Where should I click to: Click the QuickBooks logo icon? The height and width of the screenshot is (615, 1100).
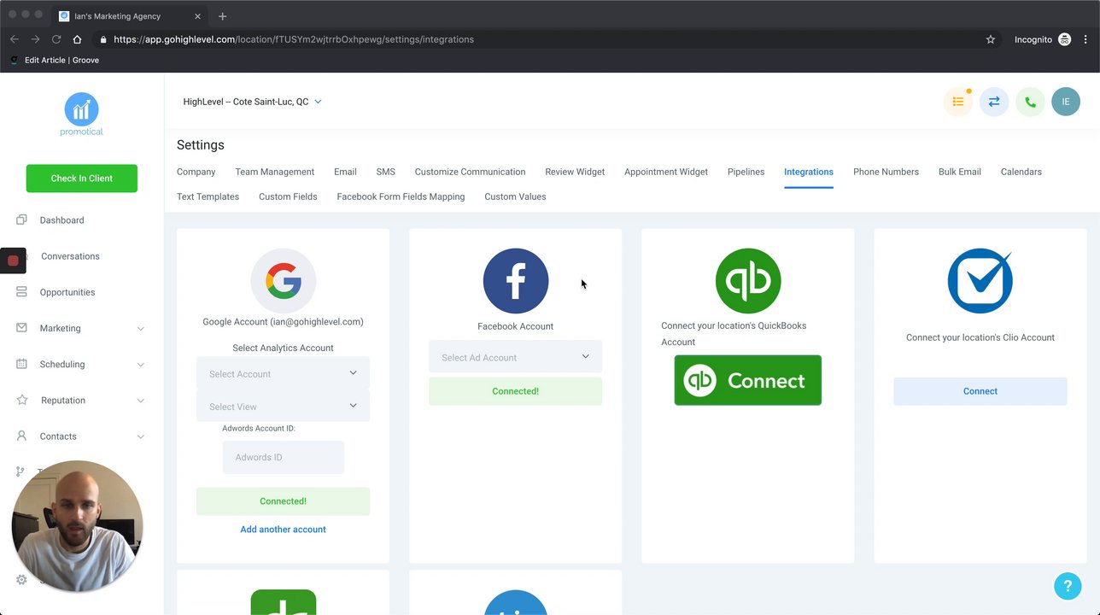tap(747, 281)
